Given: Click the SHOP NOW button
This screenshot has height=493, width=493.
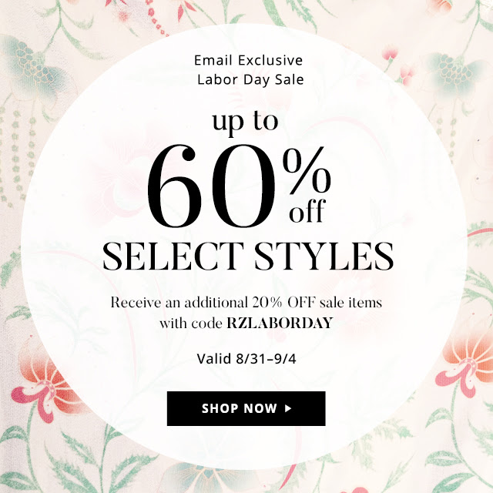Looking at the screenshot, I should (246, 408).
